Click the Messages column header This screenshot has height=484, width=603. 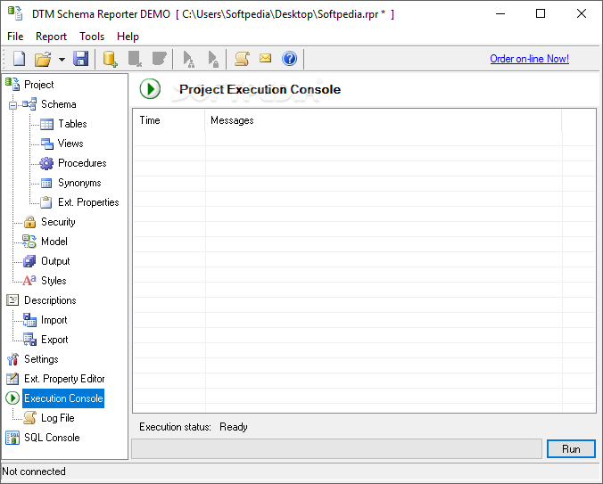[x=383, y=120]
